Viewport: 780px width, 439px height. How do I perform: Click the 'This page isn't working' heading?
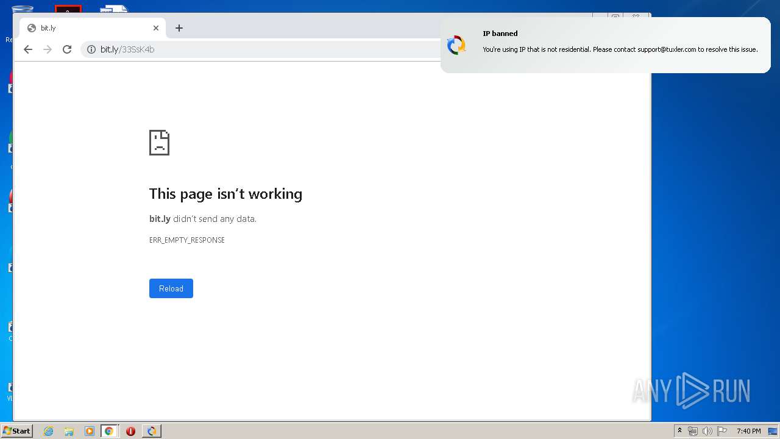[225, 194]
